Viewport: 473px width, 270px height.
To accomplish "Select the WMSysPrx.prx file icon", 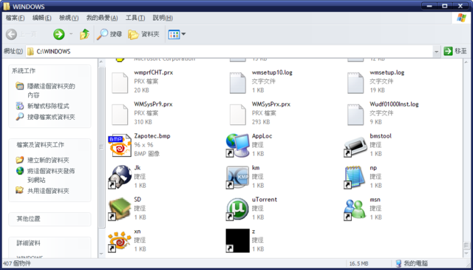I will tap(238, 115).
